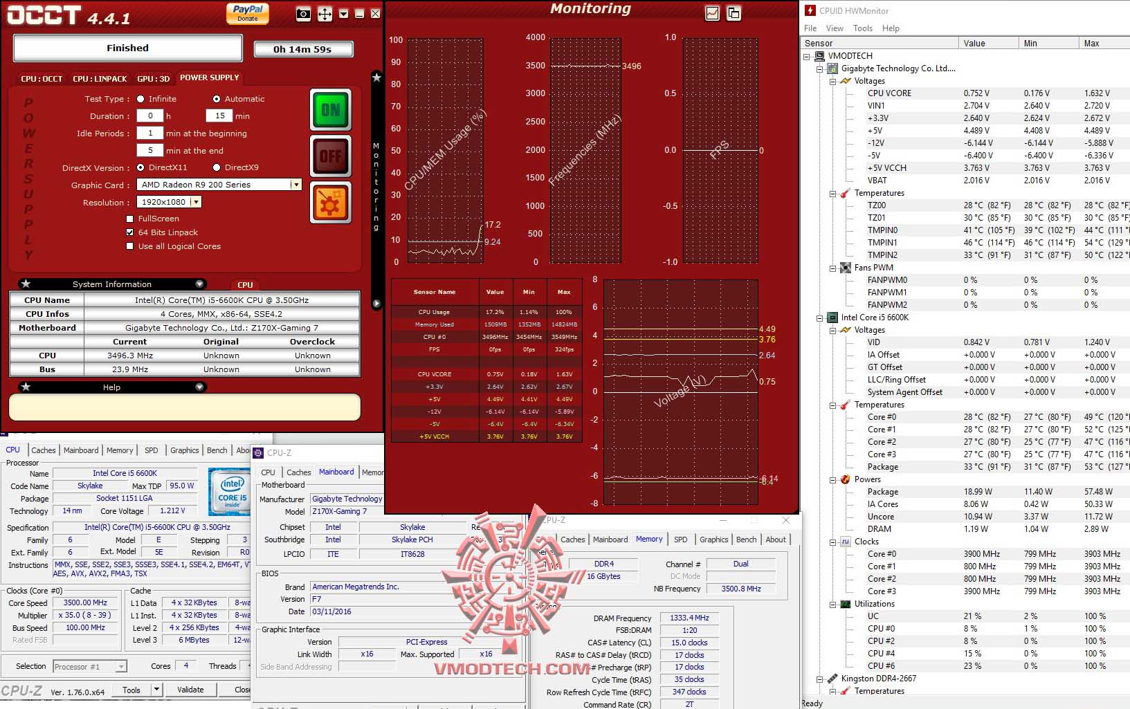The image size is (1130, 709).
Task: Take a screenshot with OCCT camera icon
Action: tap(303, 14)
